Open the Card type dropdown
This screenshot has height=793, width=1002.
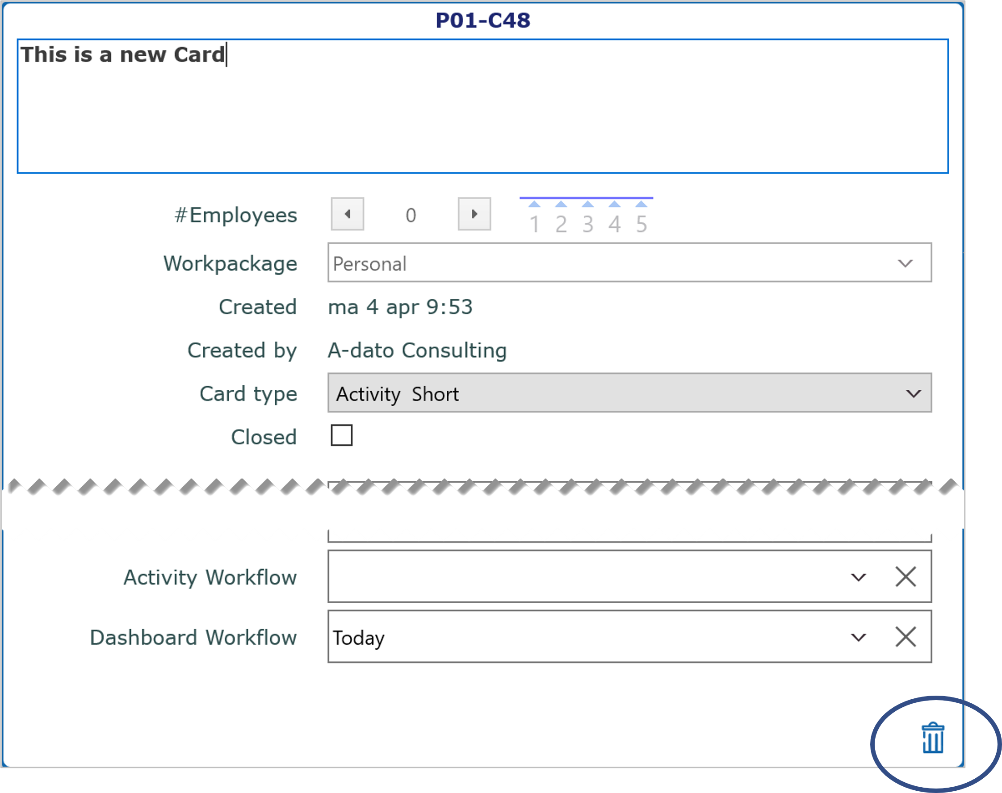click(629, 393)
